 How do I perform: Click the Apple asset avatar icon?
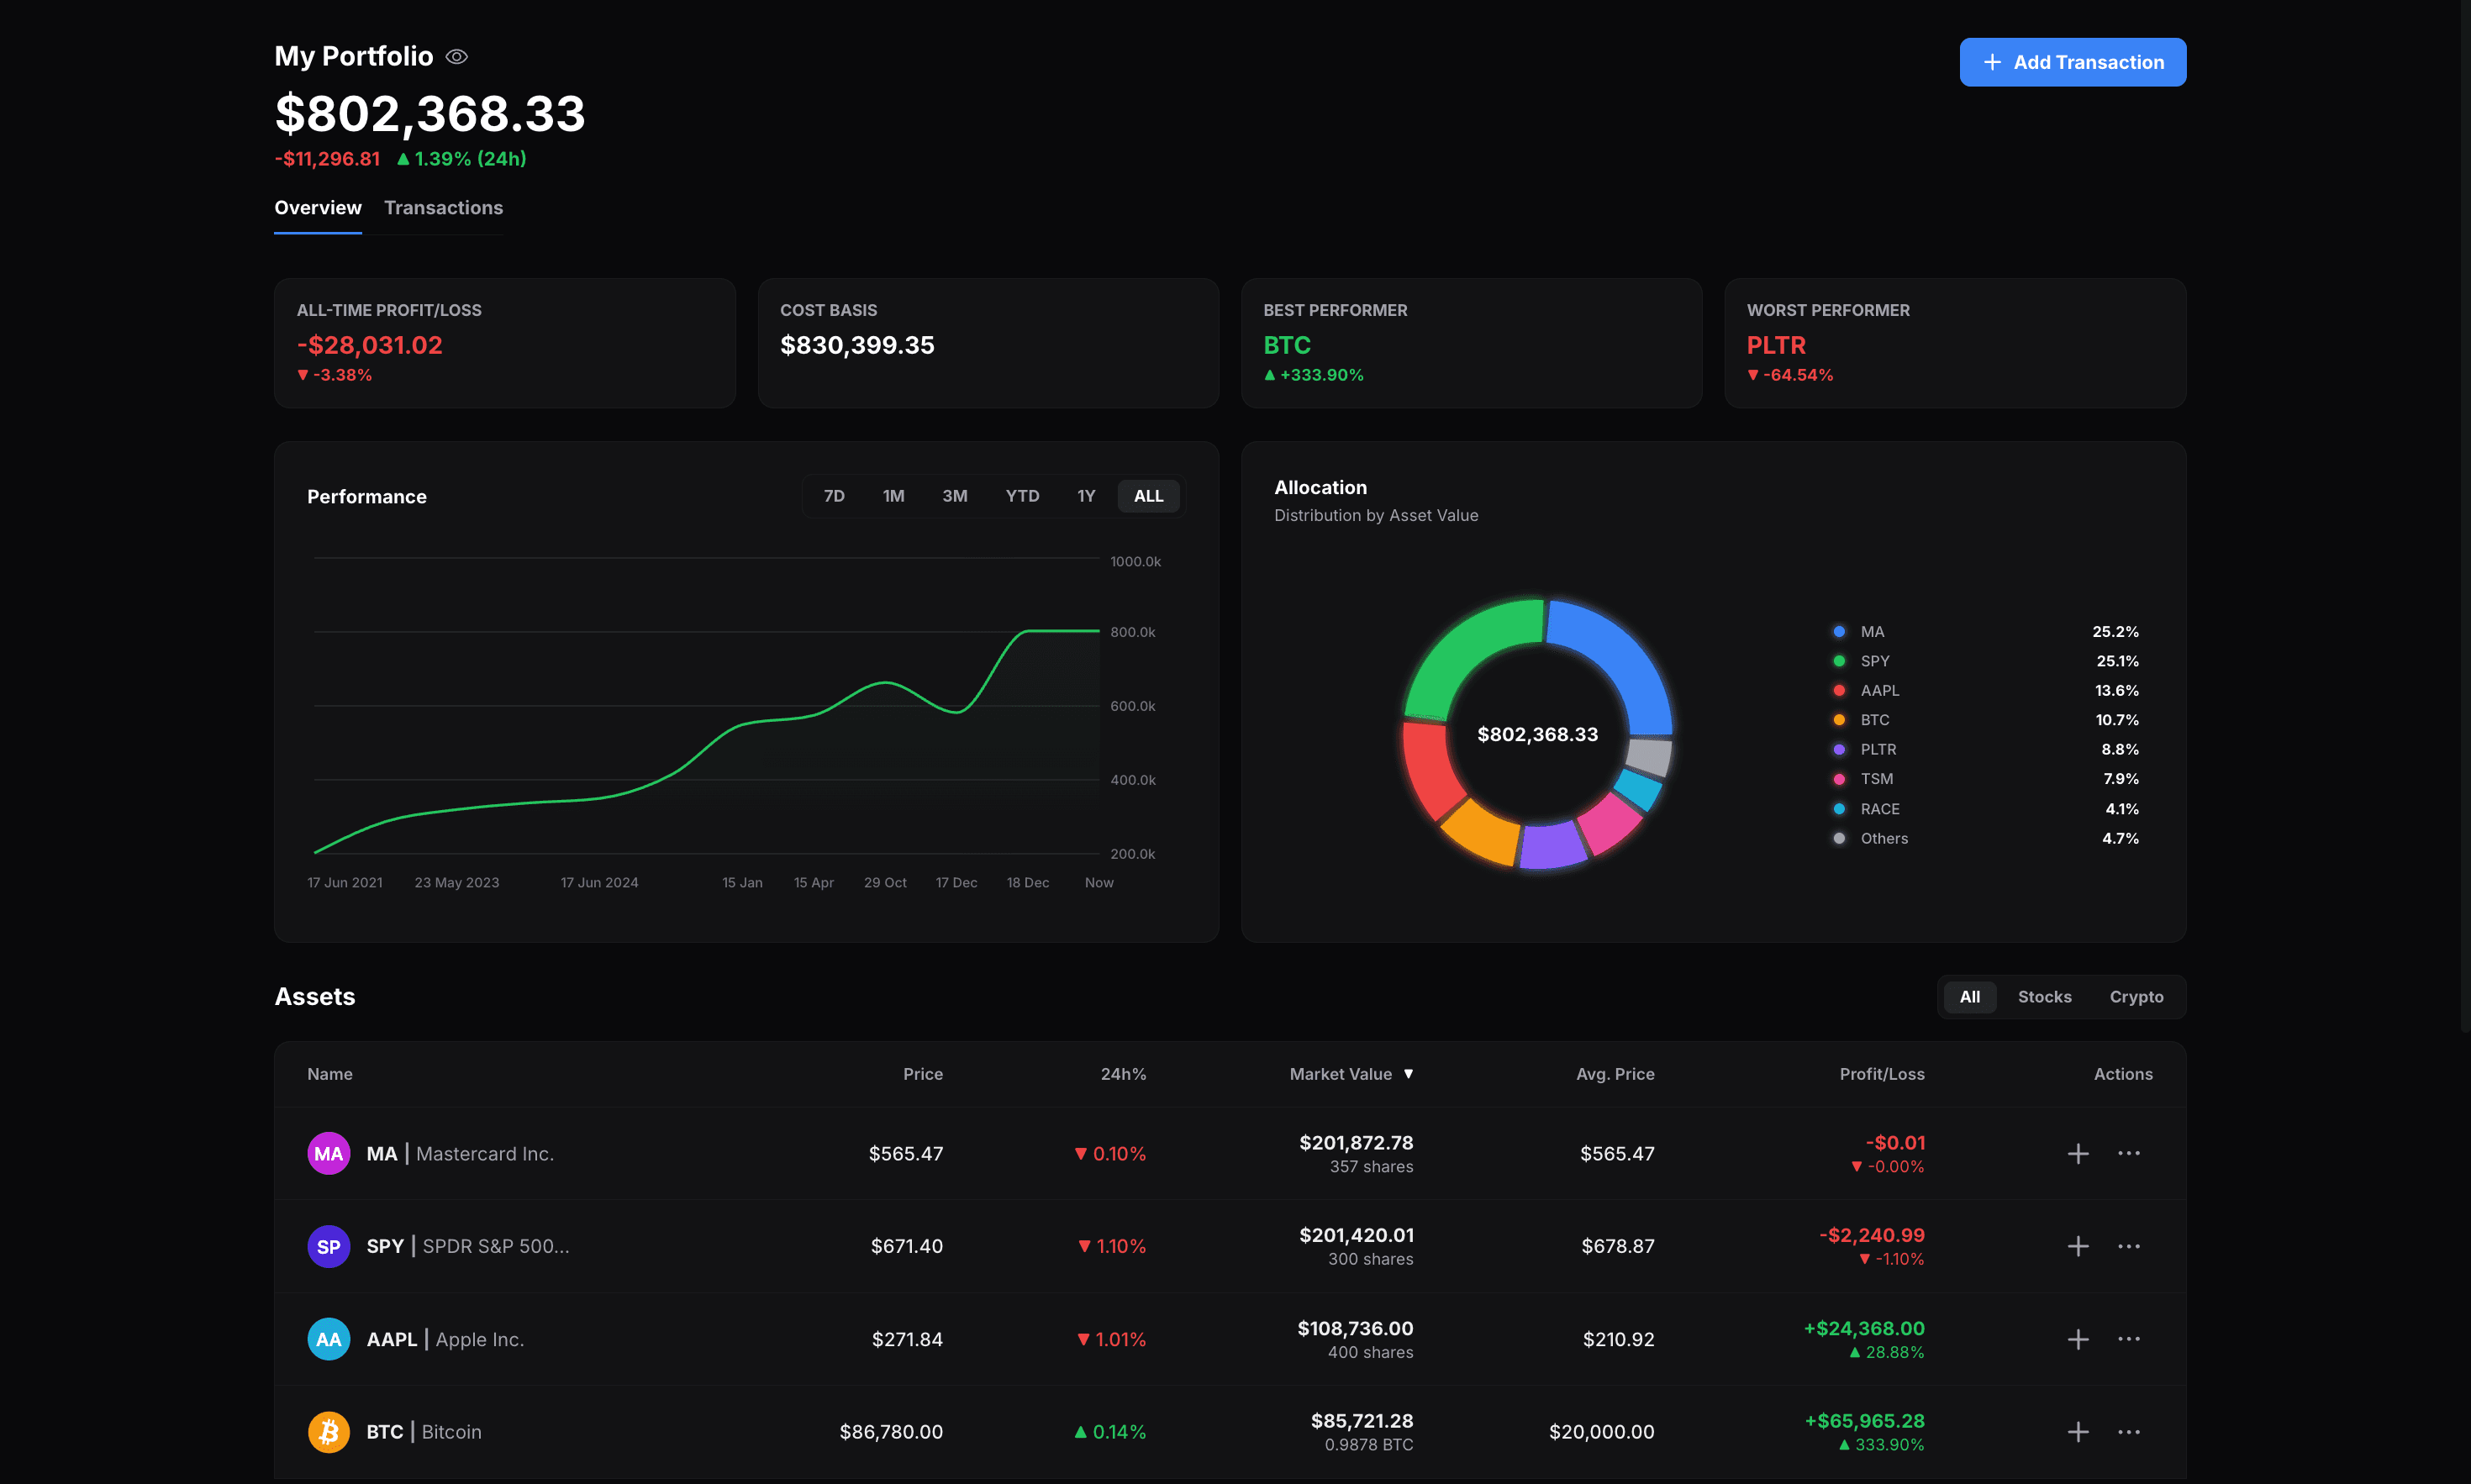[x=328, y=1339]
